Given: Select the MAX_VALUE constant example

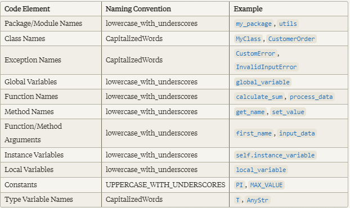Looking at the screenshot, I should [x=266, y=186].
